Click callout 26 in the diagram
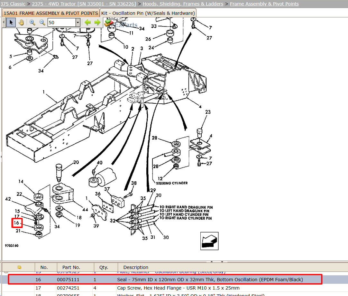 click(148, 39)
